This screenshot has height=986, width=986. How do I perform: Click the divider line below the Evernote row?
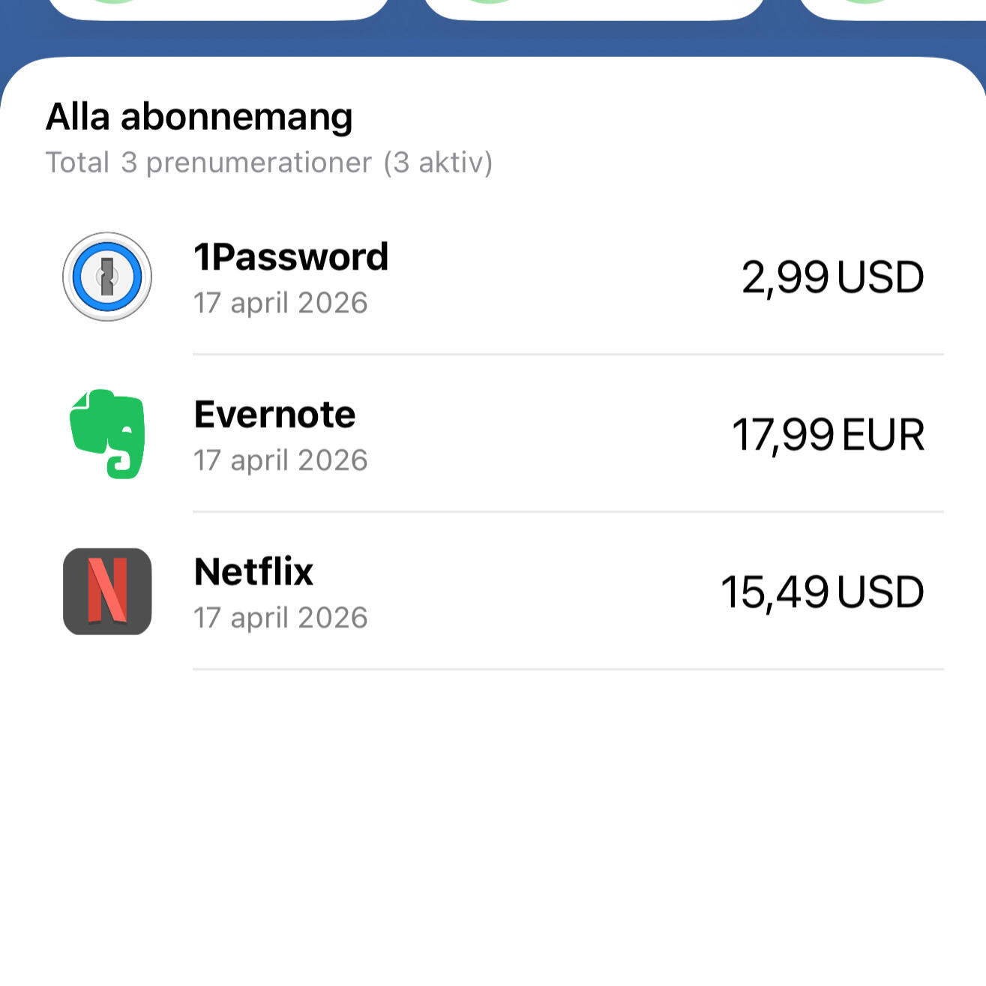[568, 512]
